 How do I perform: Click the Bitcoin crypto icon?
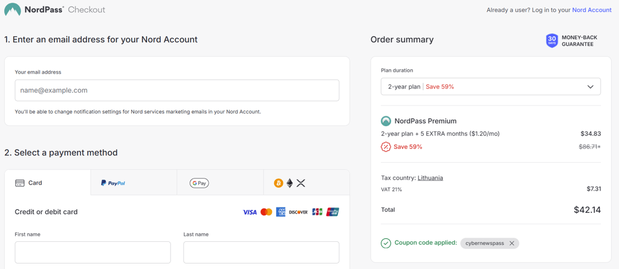click(279, 183)
